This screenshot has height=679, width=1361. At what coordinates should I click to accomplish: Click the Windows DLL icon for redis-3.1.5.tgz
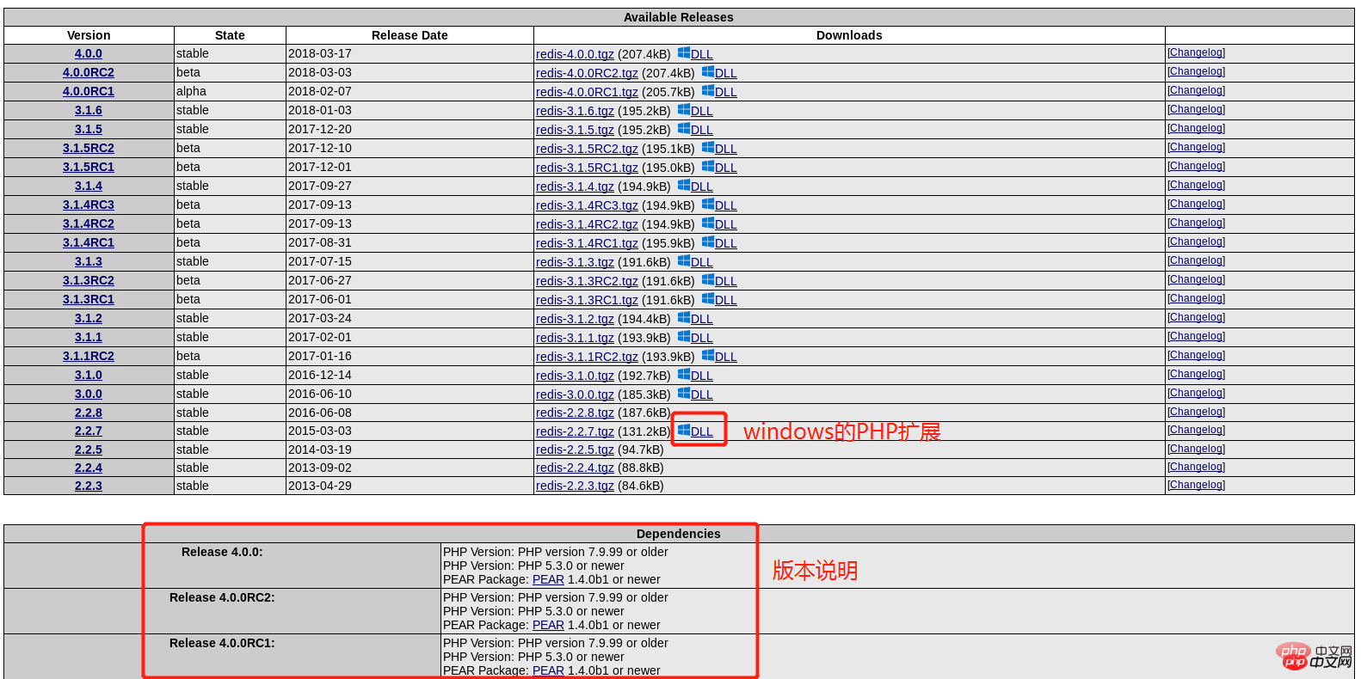(684, 129)
